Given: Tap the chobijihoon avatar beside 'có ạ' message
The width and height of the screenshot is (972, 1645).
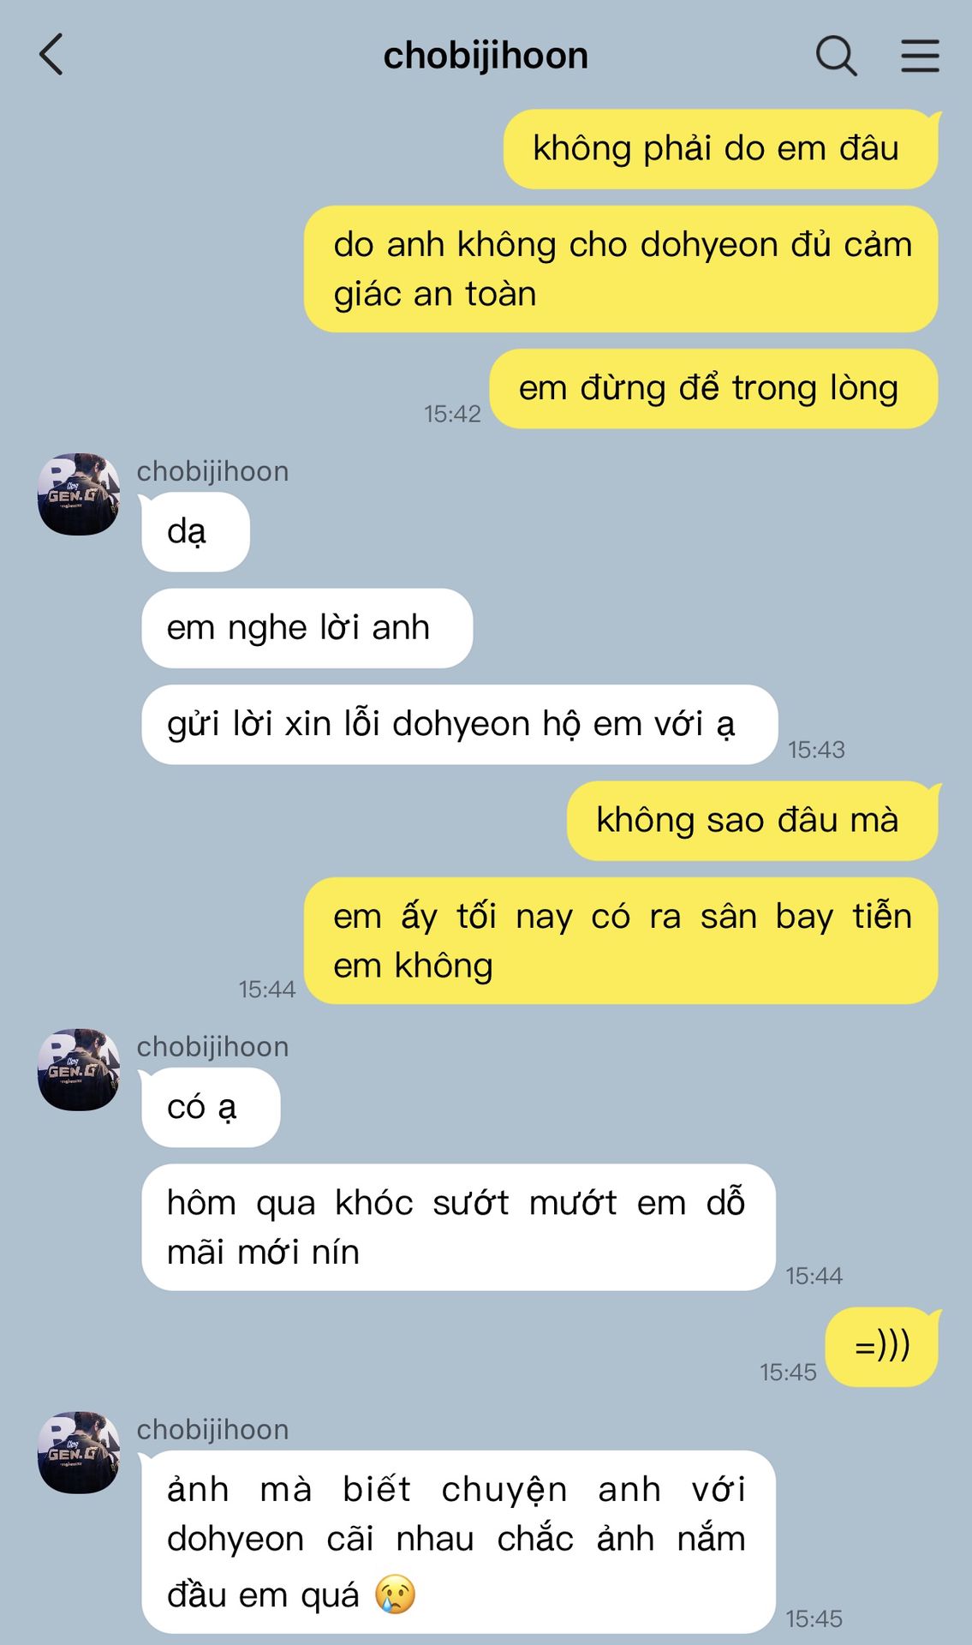Looking at the screenshot, I should click(x=79, y=1070).
